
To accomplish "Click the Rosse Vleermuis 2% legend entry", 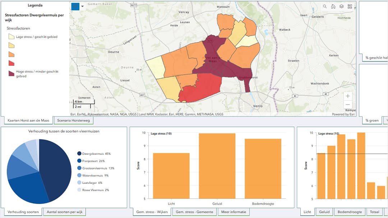I will [93, 190].
